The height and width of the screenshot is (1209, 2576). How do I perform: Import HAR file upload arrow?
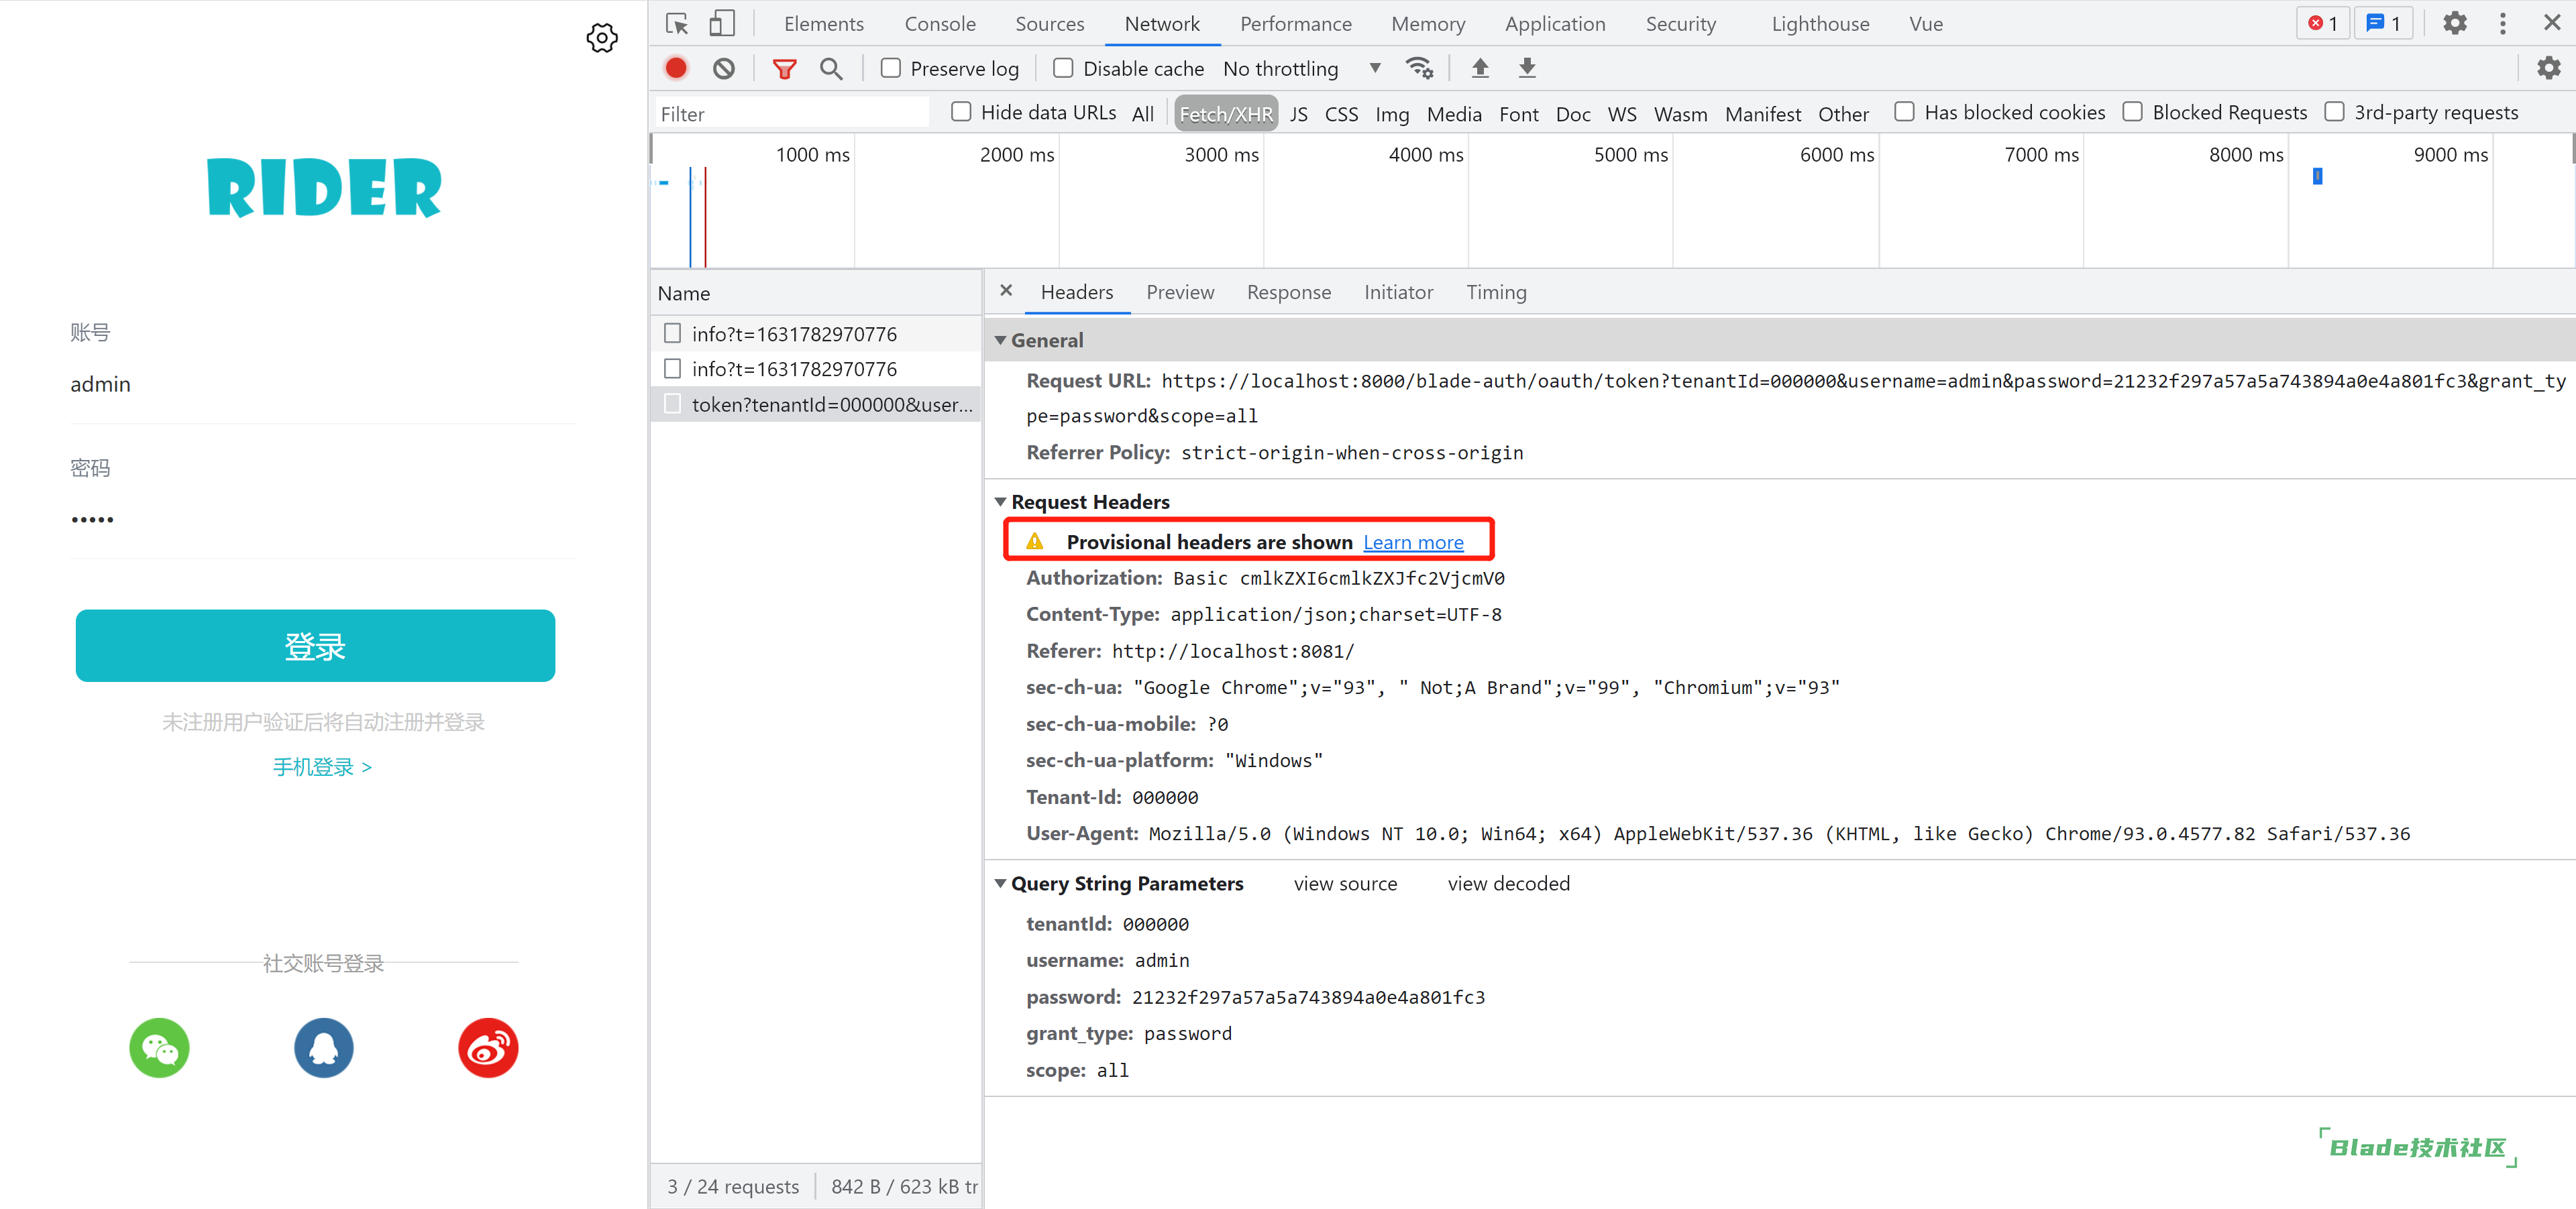pyautogui.click(x=1481, y=68)
